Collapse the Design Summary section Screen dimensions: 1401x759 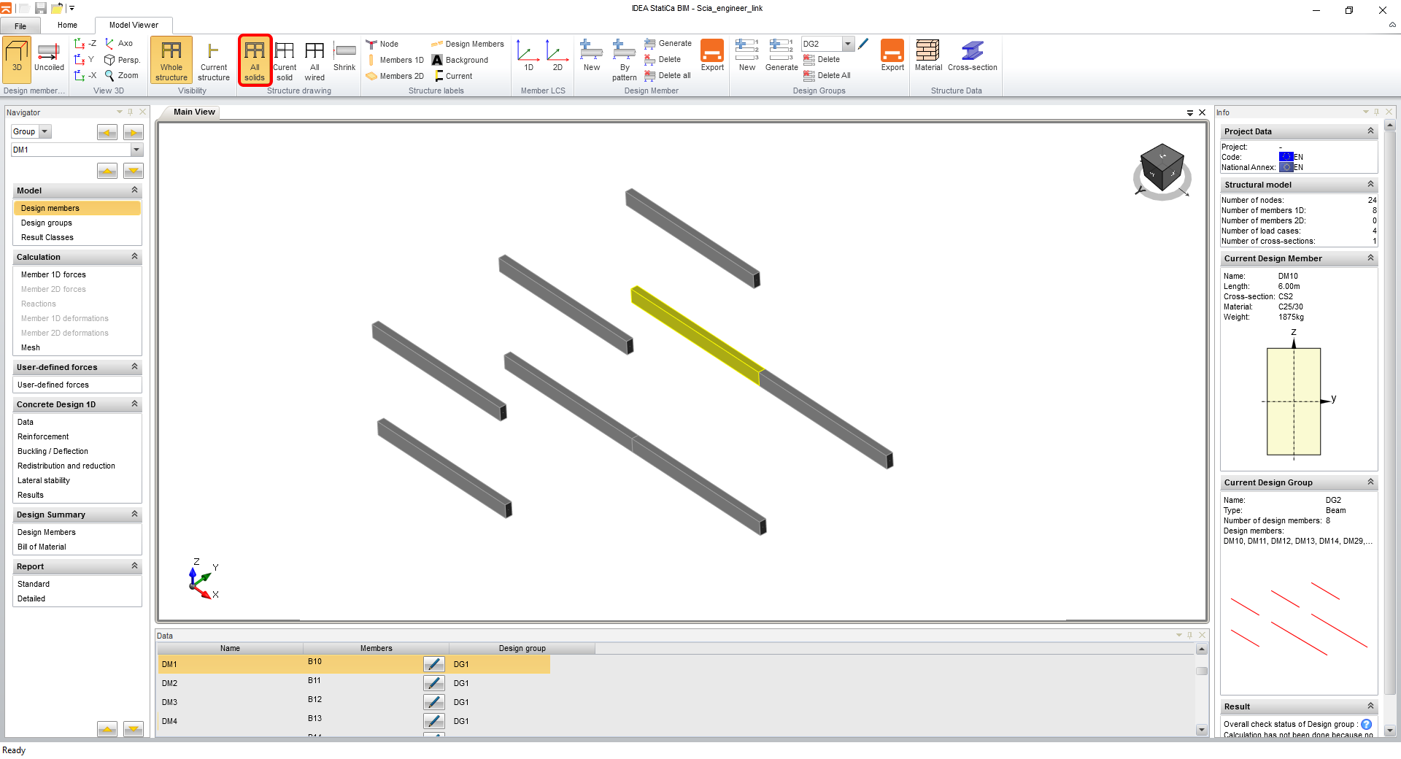[x=134, y=514]
